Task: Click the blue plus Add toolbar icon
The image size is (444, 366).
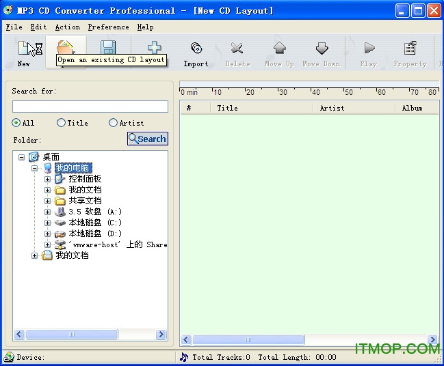Action: 155,47
